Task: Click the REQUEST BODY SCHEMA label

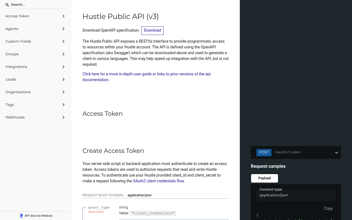Action: pos(103,195)
